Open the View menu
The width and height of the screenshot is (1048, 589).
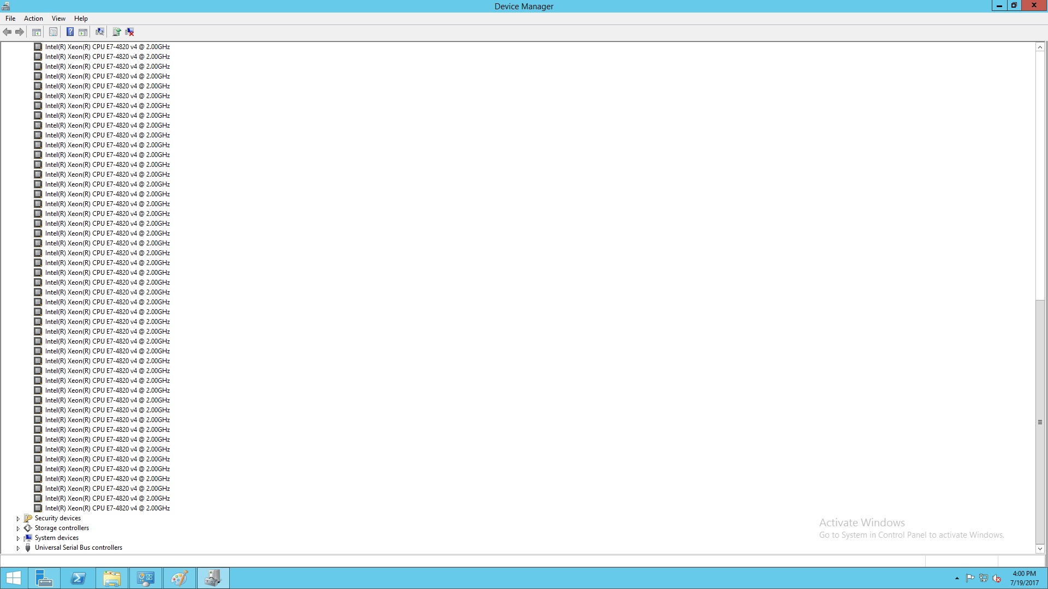coord(58,19)
